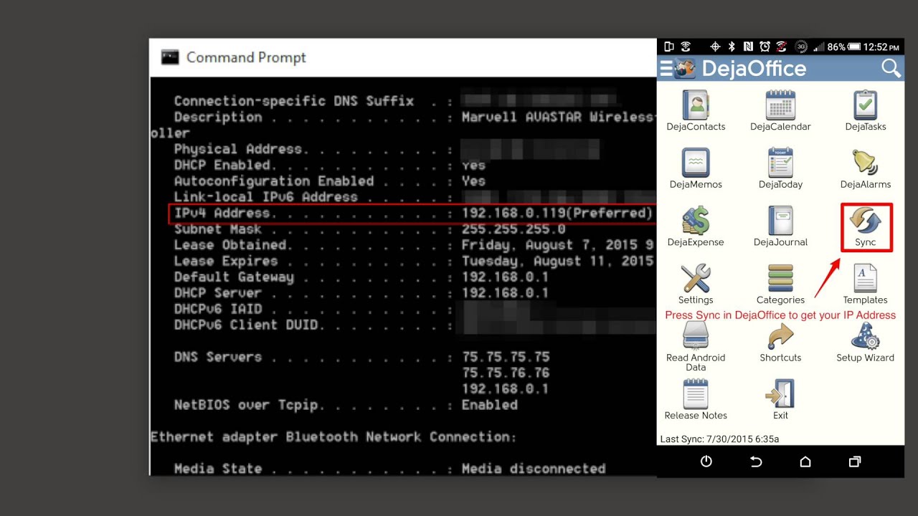Open DejaCalendar icon
The height and width of the screenshot is (516, 918).
pyautogui.click(x=780, y=105)
